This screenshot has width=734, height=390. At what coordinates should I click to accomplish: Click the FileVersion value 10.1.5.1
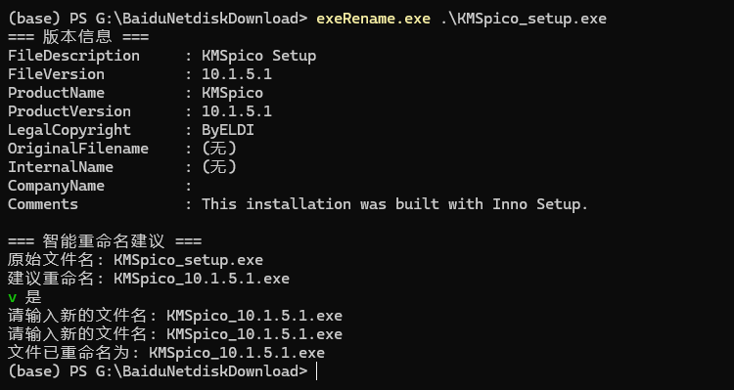click(237, 74)
